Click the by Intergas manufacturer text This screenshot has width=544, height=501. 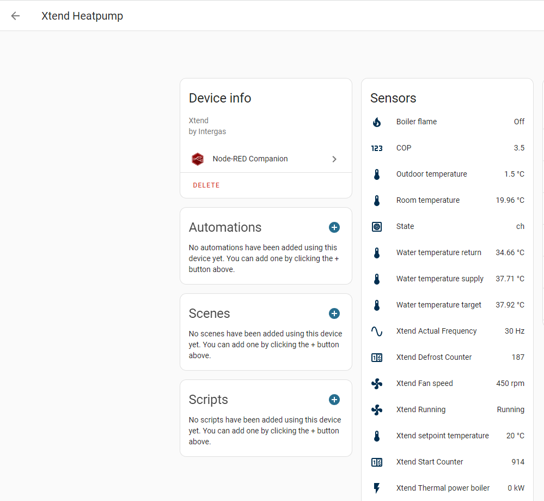point(207,131)
